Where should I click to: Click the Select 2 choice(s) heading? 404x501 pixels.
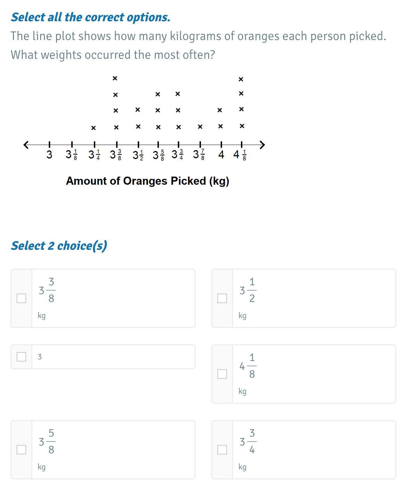click(59, 246)
